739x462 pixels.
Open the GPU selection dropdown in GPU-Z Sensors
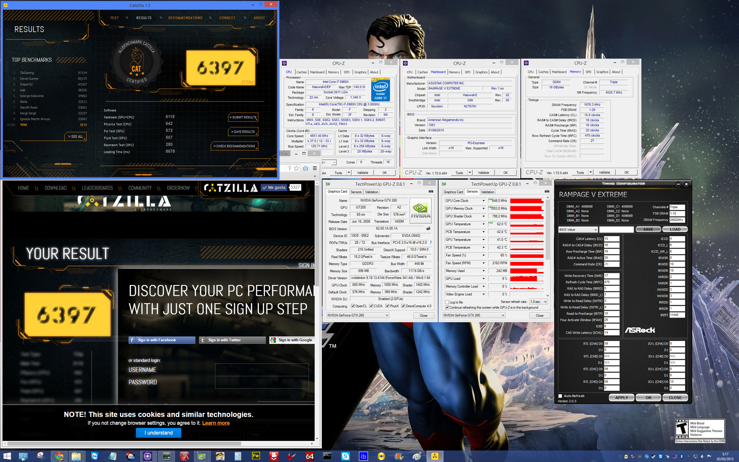click(474, 315)
